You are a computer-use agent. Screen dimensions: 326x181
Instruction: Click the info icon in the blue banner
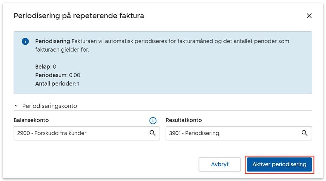click(x=25, y=41)
